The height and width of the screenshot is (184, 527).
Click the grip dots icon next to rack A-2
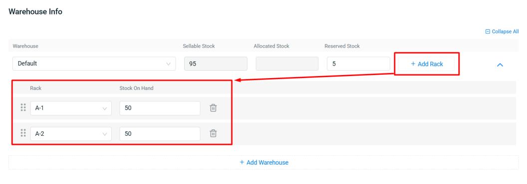(23, 133)
